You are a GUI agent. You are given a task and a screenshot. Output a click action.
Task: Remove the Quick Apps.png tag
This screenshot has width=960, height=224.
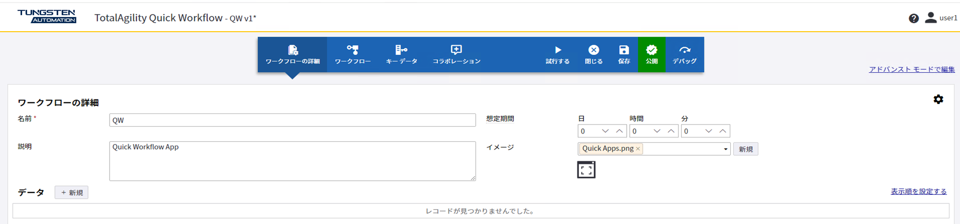click(x=638, y=149)
